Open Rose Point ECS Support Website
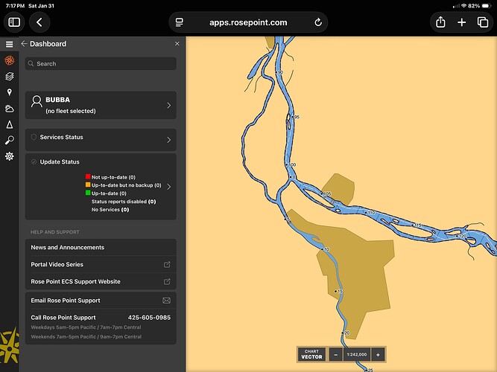 (101, 281)
